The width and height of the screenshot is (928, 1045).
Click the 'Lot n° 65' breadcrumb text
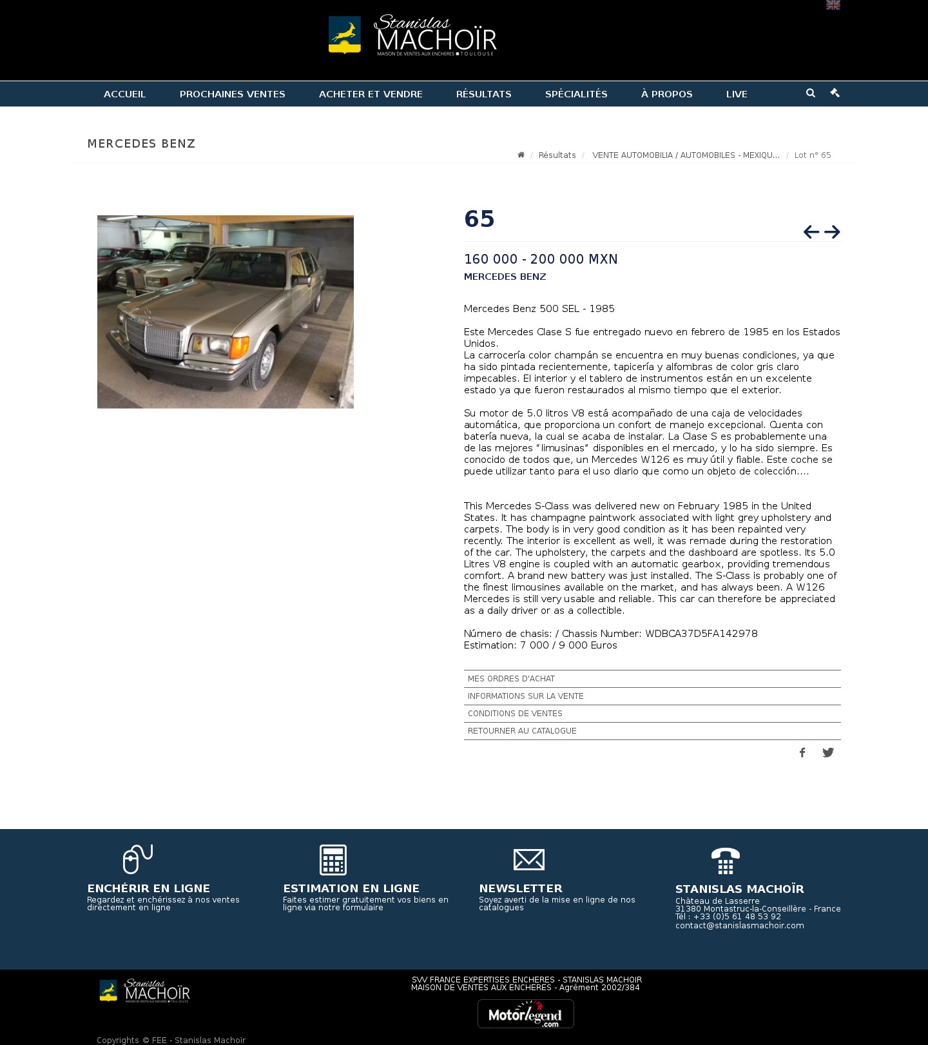pos(813,155)
